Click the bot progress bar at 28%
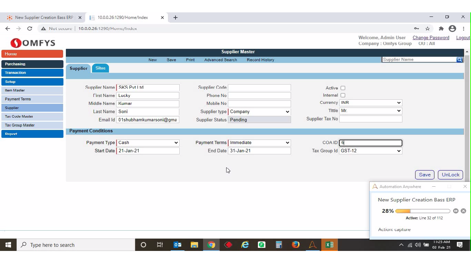This screenshot has height=264, width=471. (422, 211)
